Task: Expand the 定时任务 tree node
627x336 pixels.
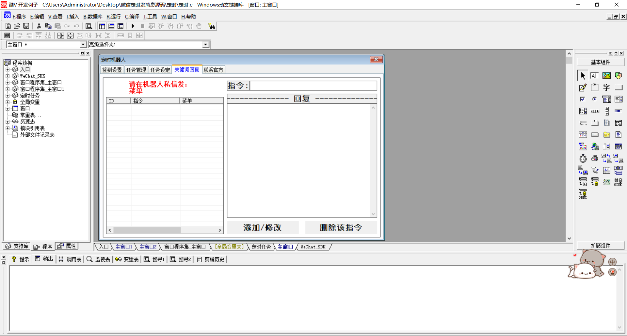Action: click(8, 96)
